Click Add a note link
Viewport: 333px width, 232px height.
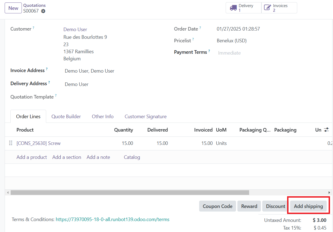point(98,157)
